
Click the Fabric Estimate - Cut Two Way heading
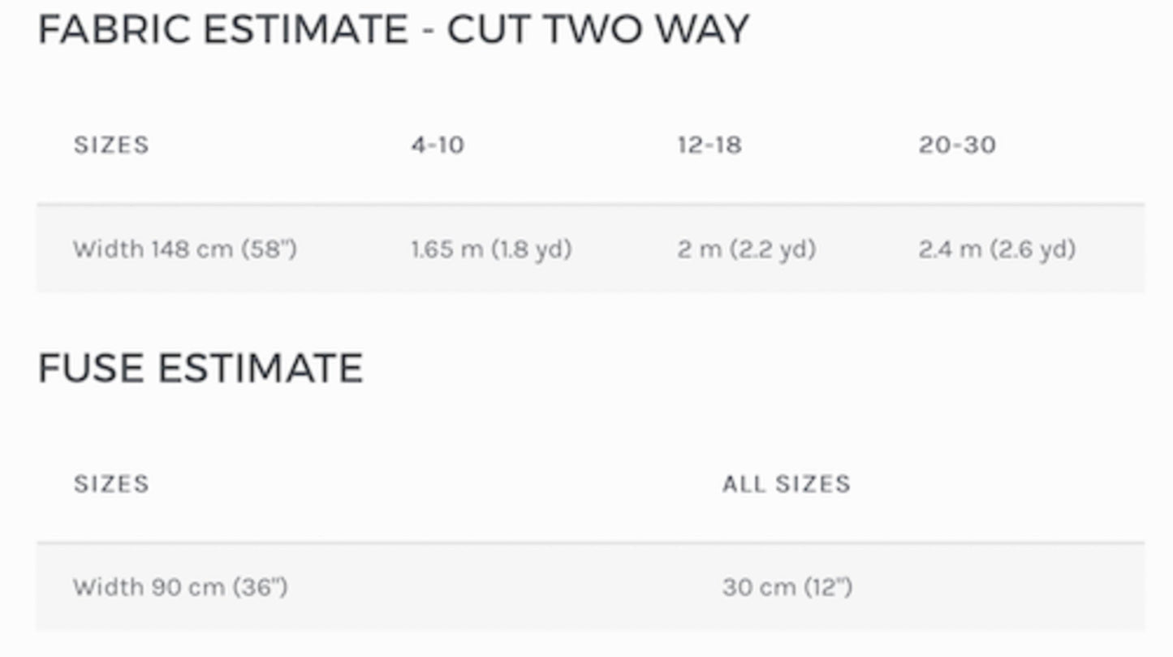pyautogui.click(x=393, y=30)
